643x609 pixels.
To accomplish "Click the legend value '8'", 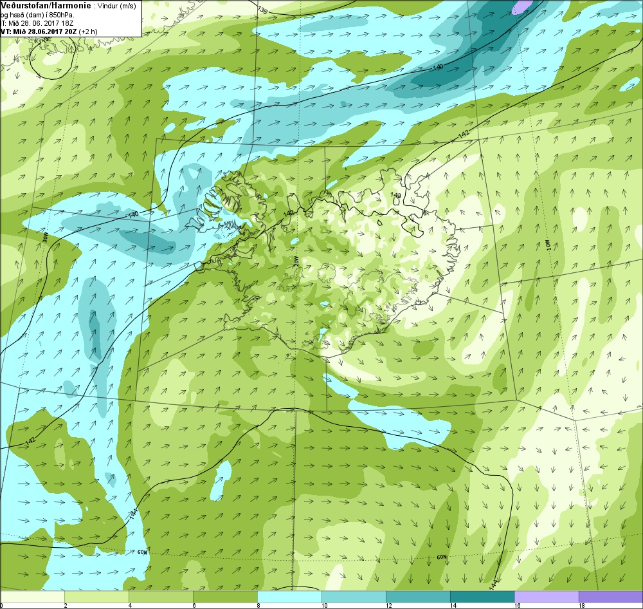I will click(258, 605).
